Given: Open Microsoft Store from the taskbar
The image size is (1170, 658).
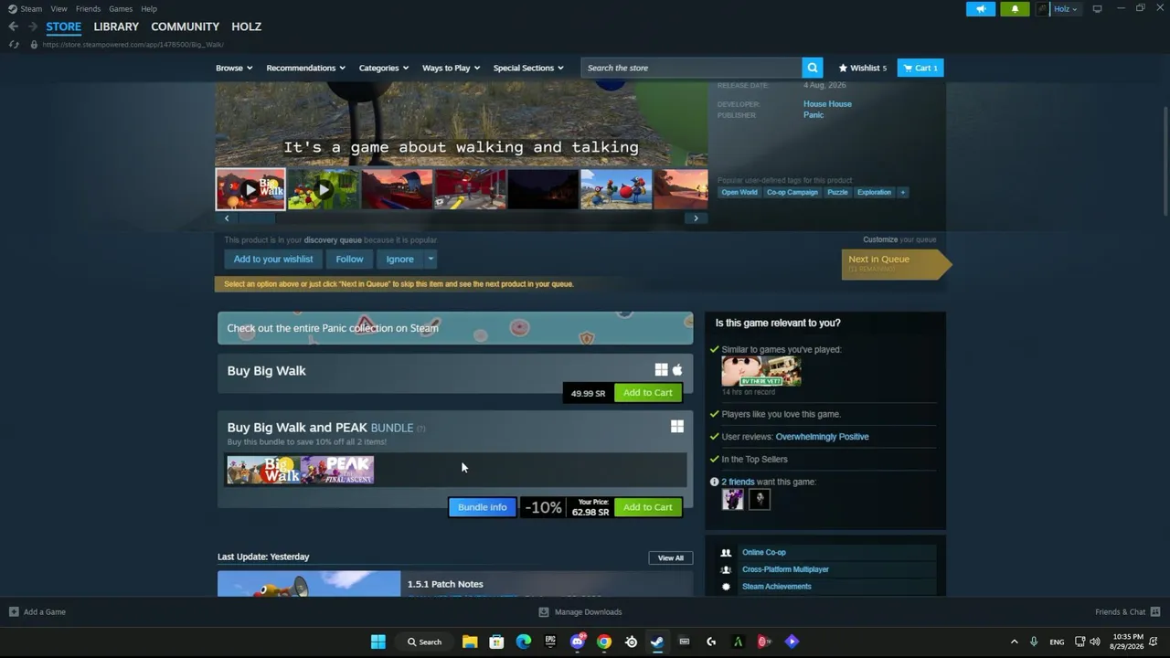Looking at the screenshot, I should [496, 642].
